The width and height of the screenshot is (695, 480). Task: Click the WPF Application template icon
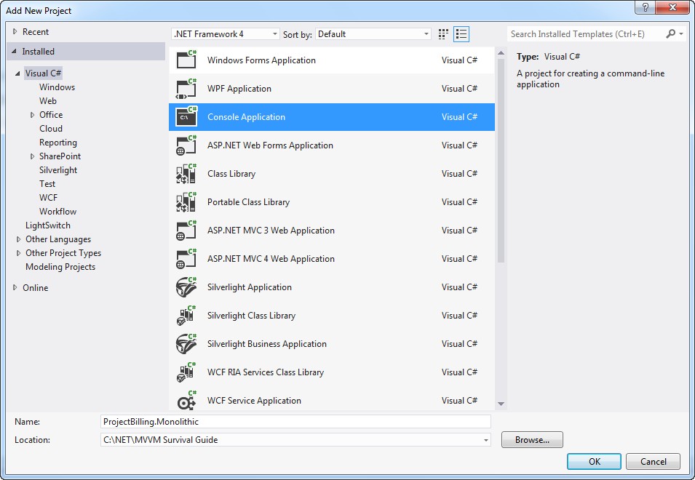[186, 88]
